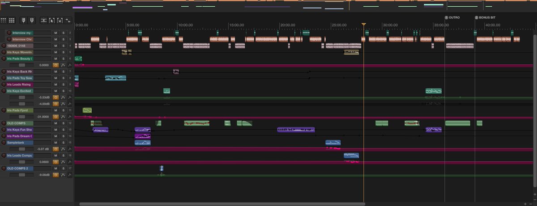The image size is (537, 206).
Task: Solo the Iris Keys Fun Sha track
Action: point(63,130)
